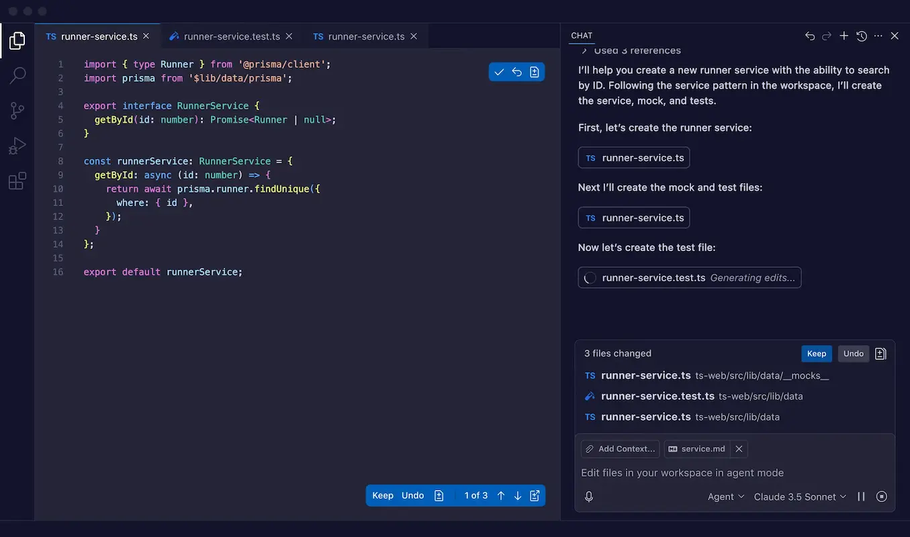Close the first runner-service.ts tab
The width and height of the screenshot is (910, 537).
click(x=146, y=36)
